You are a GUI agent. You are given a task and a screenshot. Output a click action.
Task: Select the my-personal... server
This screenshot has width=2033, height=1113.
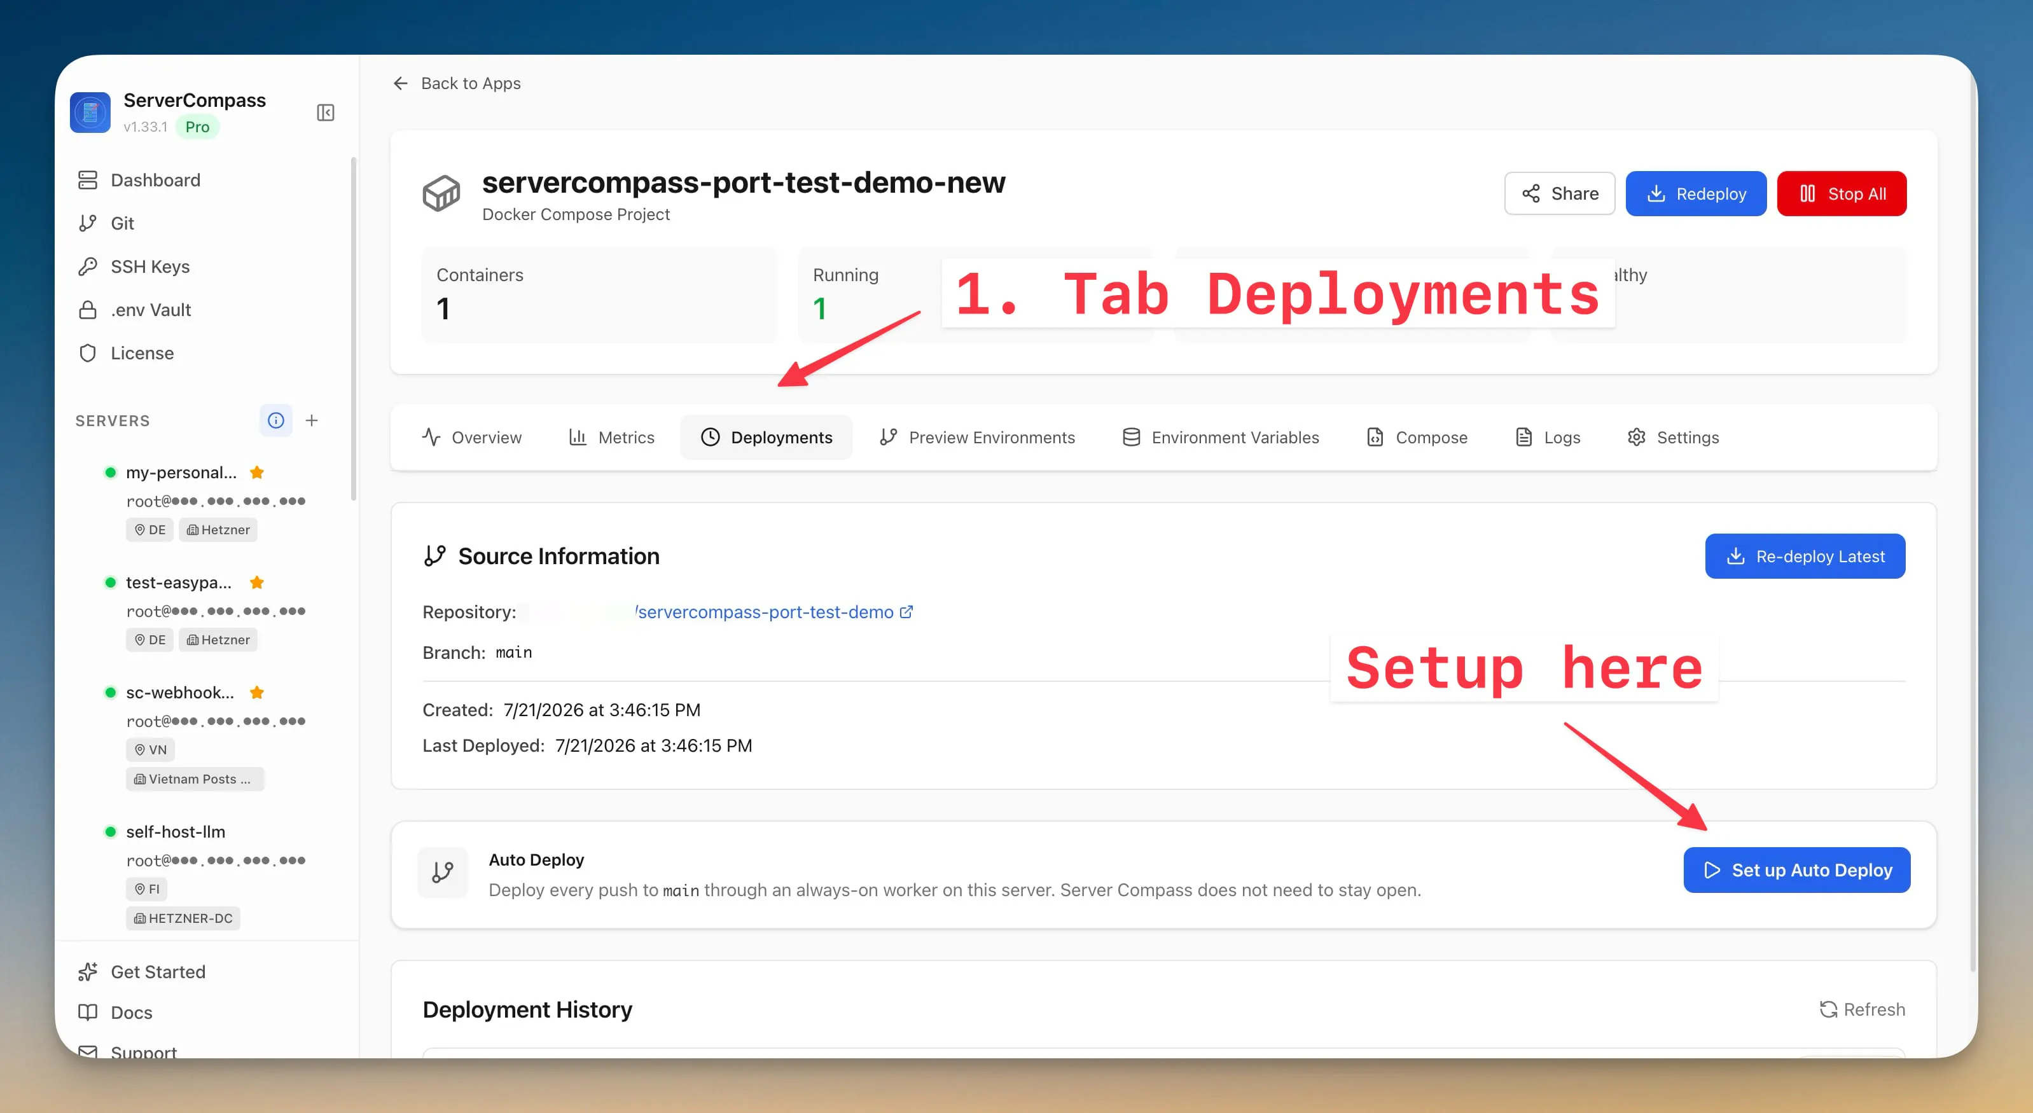click(x=181, y=473)
